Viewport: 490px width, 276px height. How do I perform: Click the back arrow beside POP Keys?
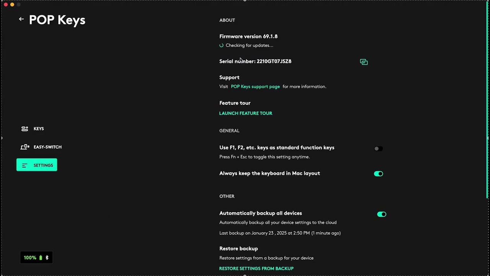tap(21, 19)
